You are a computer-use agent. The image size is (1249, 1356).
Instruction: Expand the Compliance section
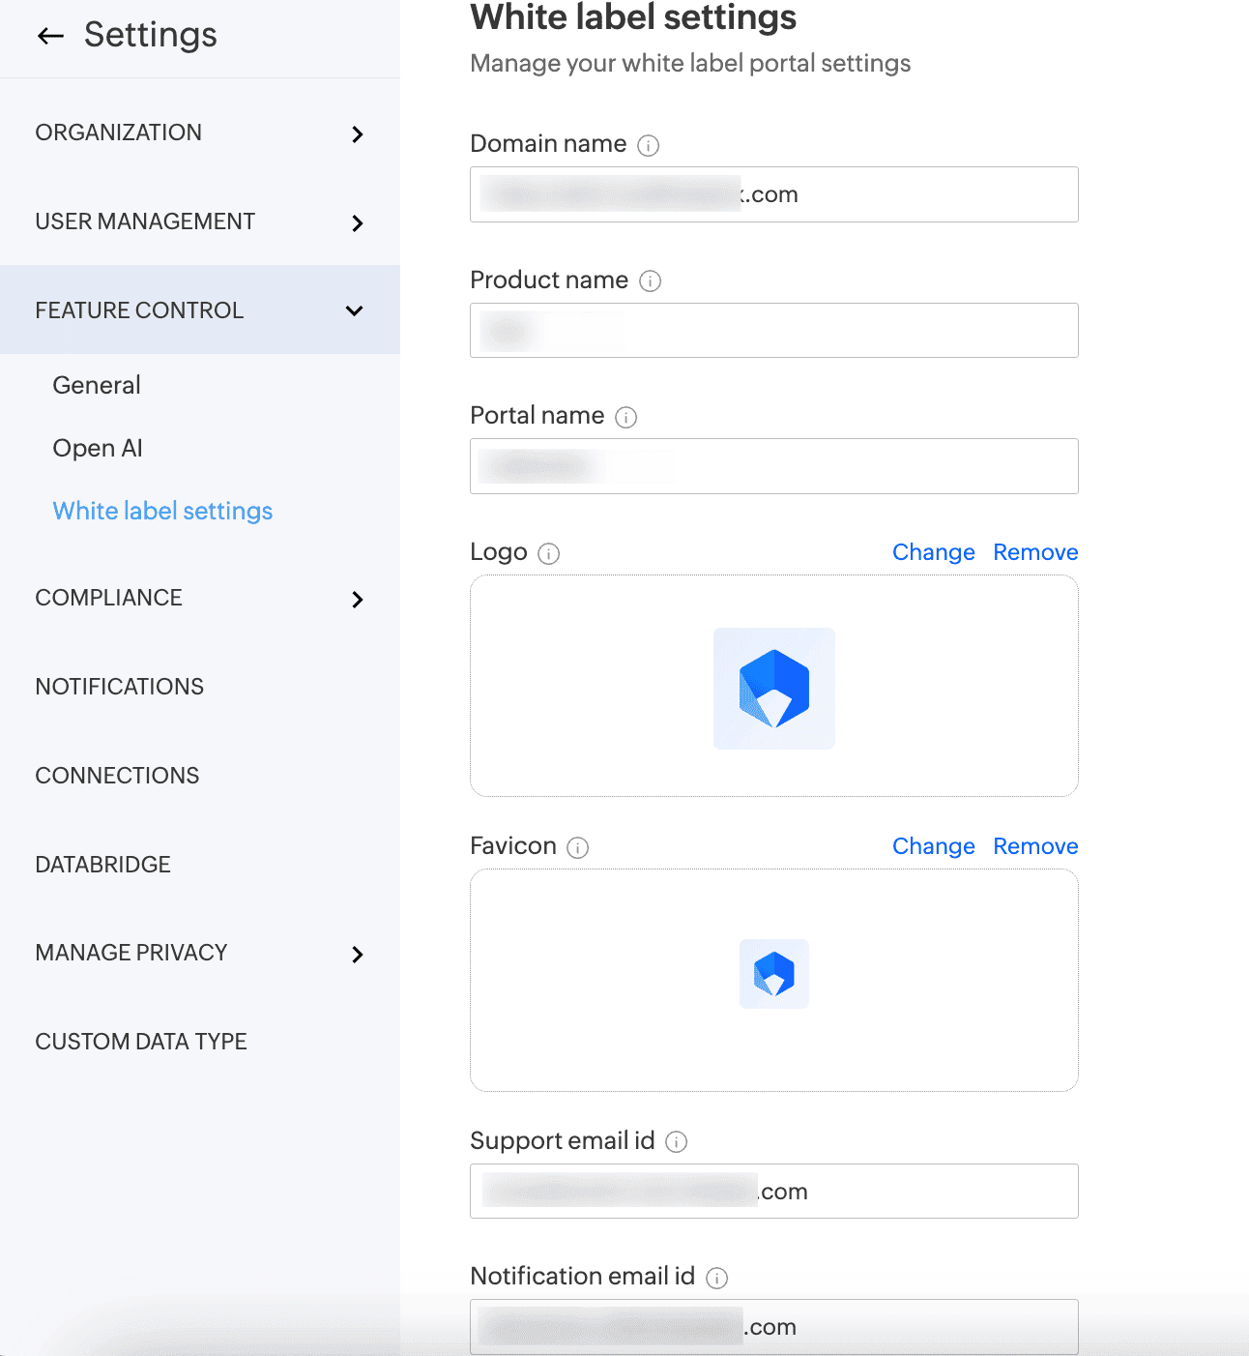pos(357,600)
